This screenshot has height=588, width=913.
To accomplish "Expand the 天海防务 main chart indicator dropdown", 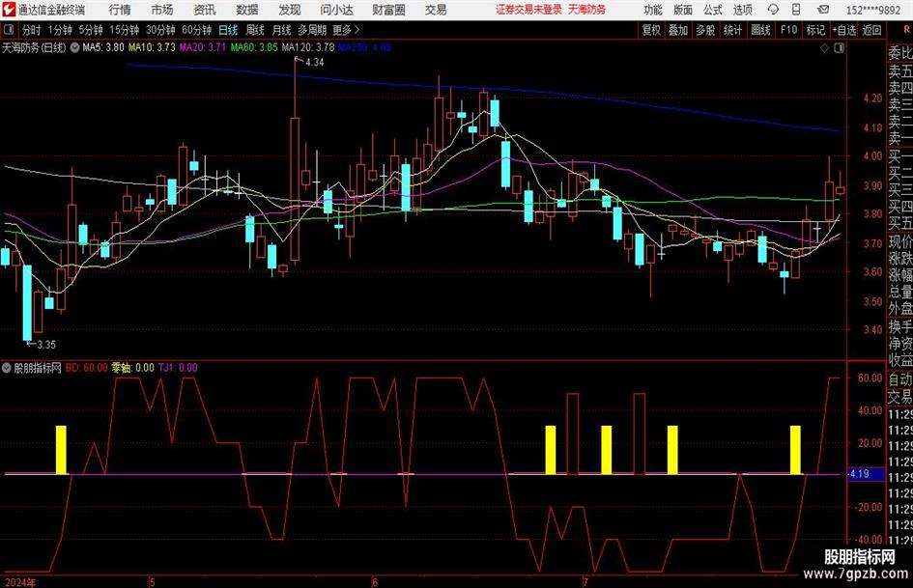I will (75, 47).
